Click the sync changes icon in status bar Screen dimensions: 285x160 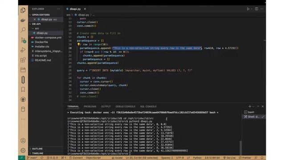(42, 158)
